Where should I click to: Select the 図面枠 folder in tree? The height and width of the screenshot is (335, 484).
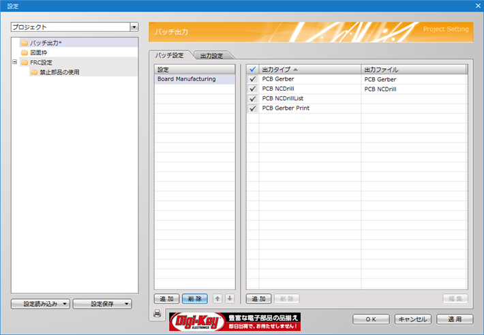38,53
